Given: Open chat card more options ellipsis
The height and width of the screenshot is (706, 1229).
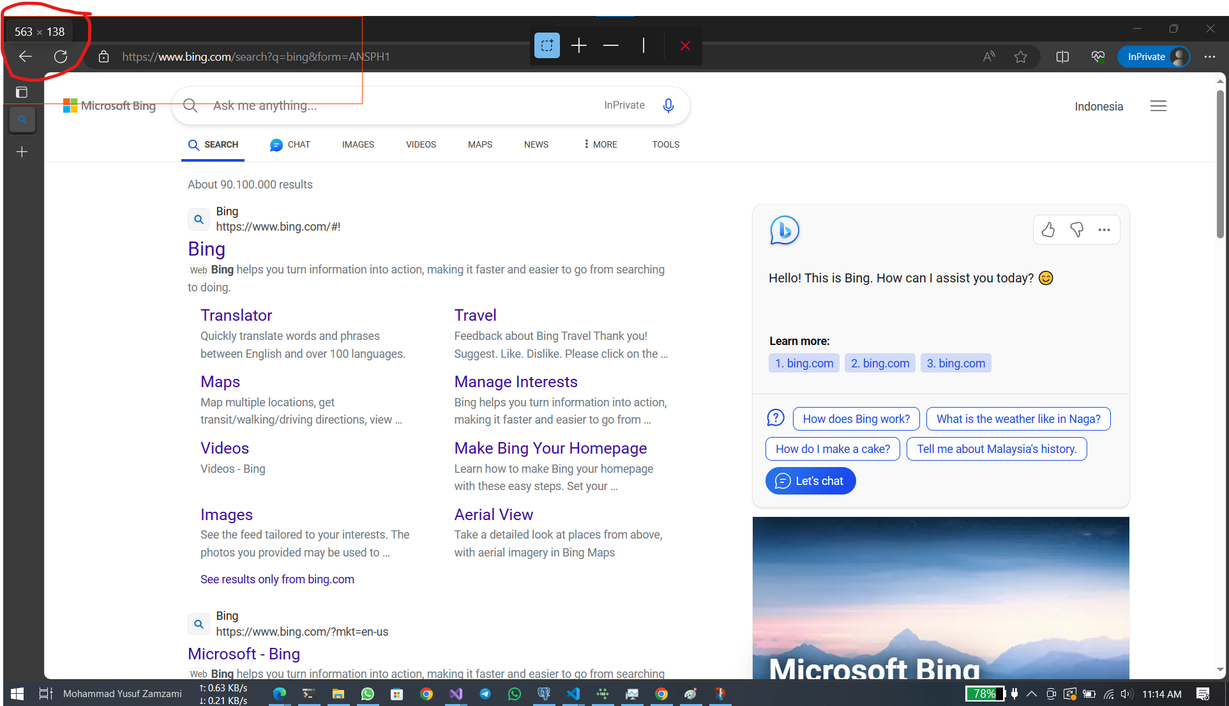Looking at the screenshot, I should (x=1105, y=230).
